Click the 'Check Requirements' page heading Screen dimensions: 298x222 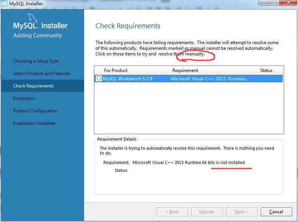128,26
